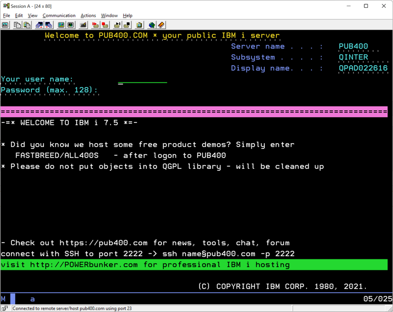Click the Send File to Host icon
The height and width of the screenshot is (312, 393).
point(39,25)
